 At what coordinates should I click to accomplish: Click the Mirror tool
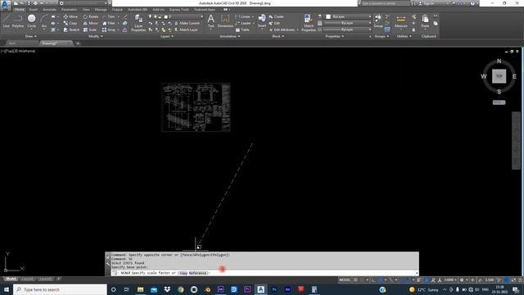pos(91,23)
